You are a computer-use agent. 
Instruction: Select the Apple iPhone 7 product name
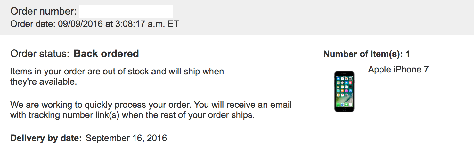pyautogui.click(x=398, y=70)
